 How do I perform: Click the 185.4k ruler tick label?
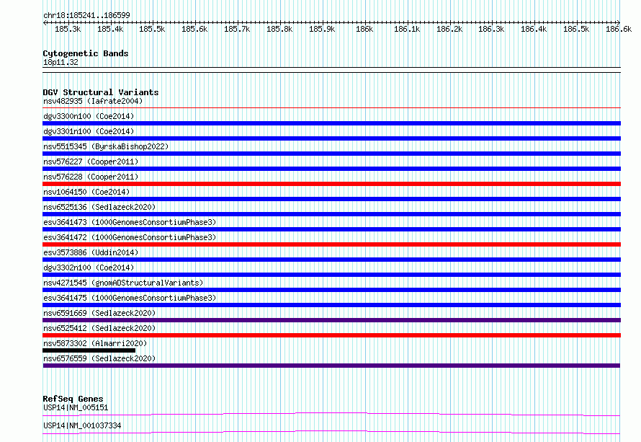pyautogui.click(x=110, y=29)
